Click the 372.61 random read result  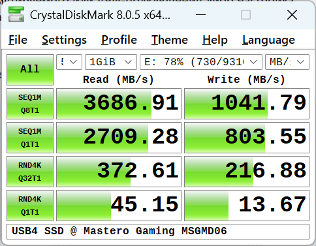point(119,172)
